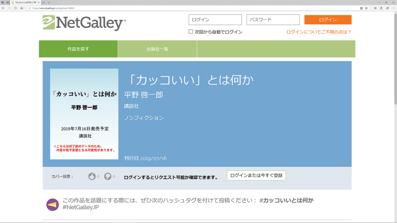Click publisher name 講談社 under the author

coord(131,106)
